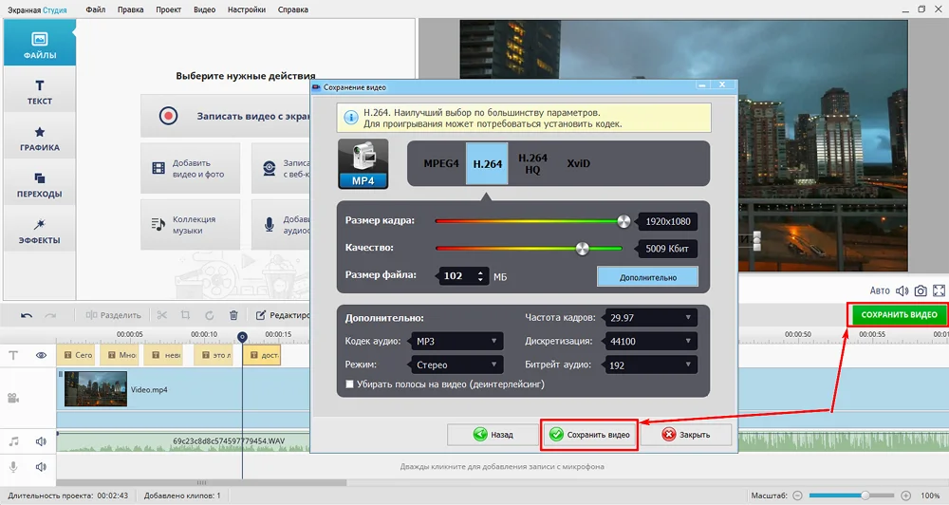Select the MPEG4 codec tab

441,163
